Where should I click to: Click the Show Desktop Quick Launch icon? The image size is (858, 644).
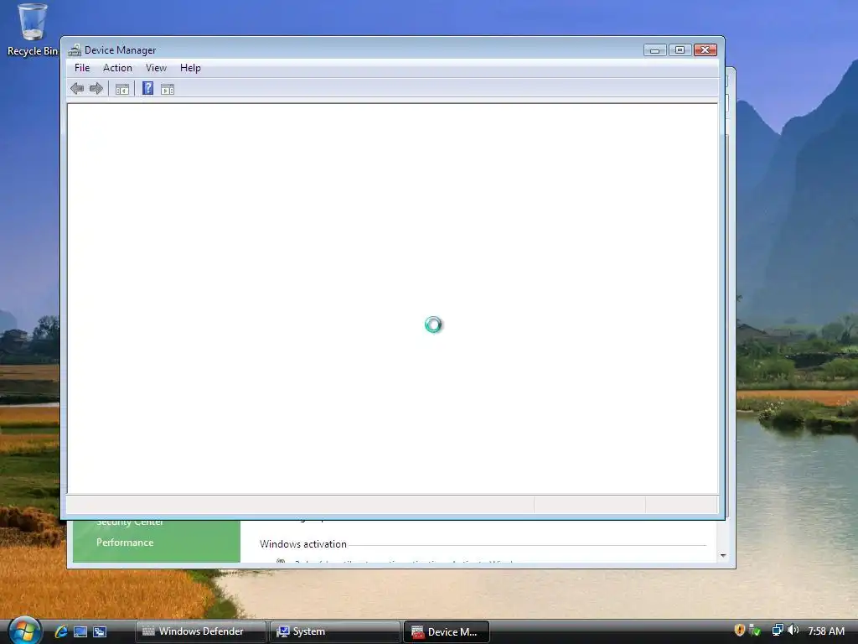pyautogui.click(x=80, y=632)
